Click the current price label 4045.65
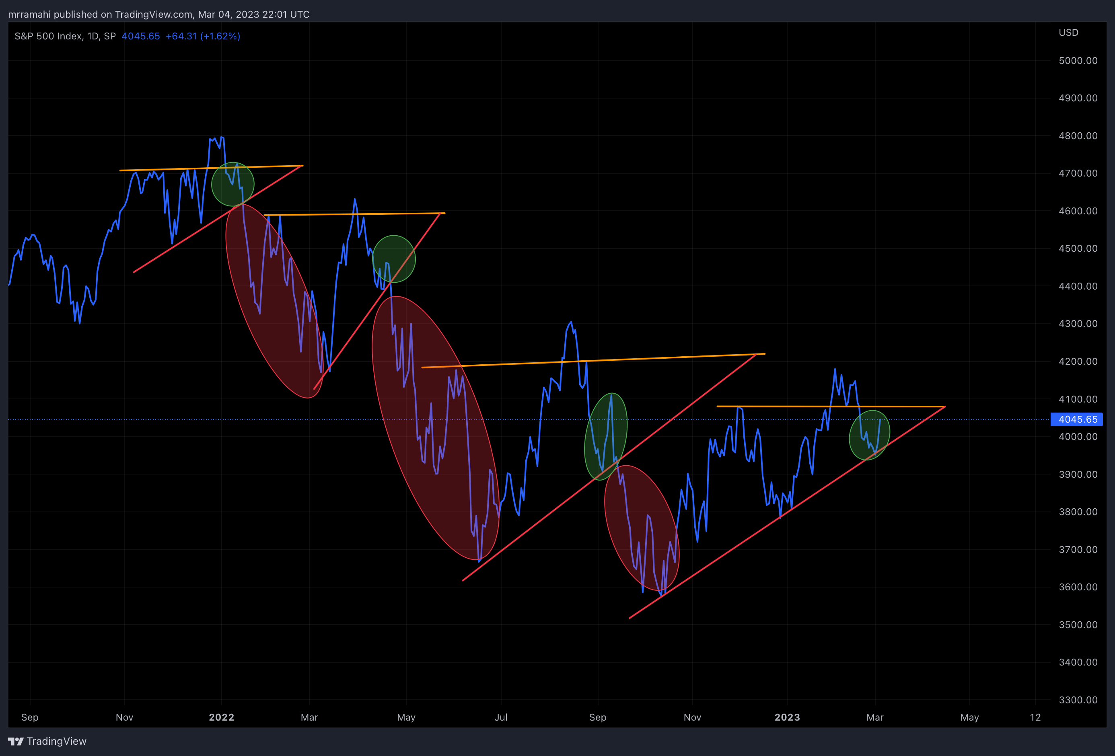Viewport: 1115px width, 756px height. pos(1077,419)
